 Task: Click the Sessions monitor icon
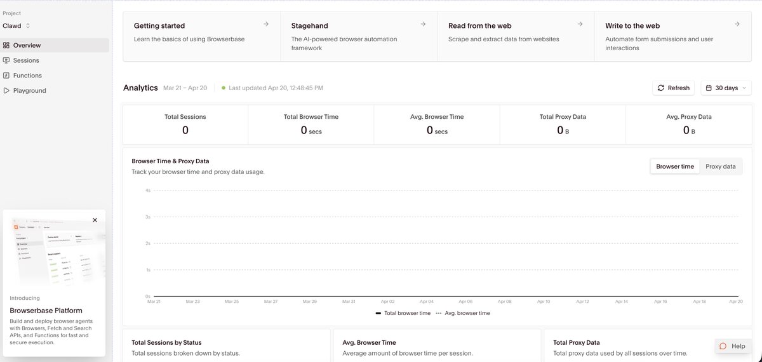6,60
